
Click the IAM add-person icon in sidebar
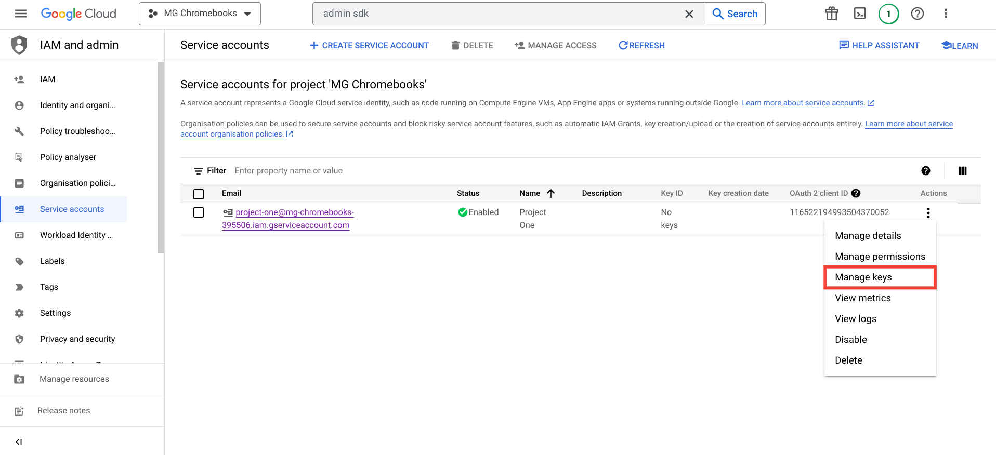tap(19, 79)
